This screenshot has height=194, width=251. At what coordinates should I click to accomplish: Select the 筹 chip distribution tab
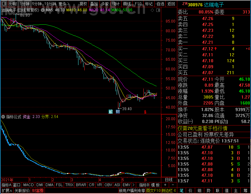coord(245,191)
